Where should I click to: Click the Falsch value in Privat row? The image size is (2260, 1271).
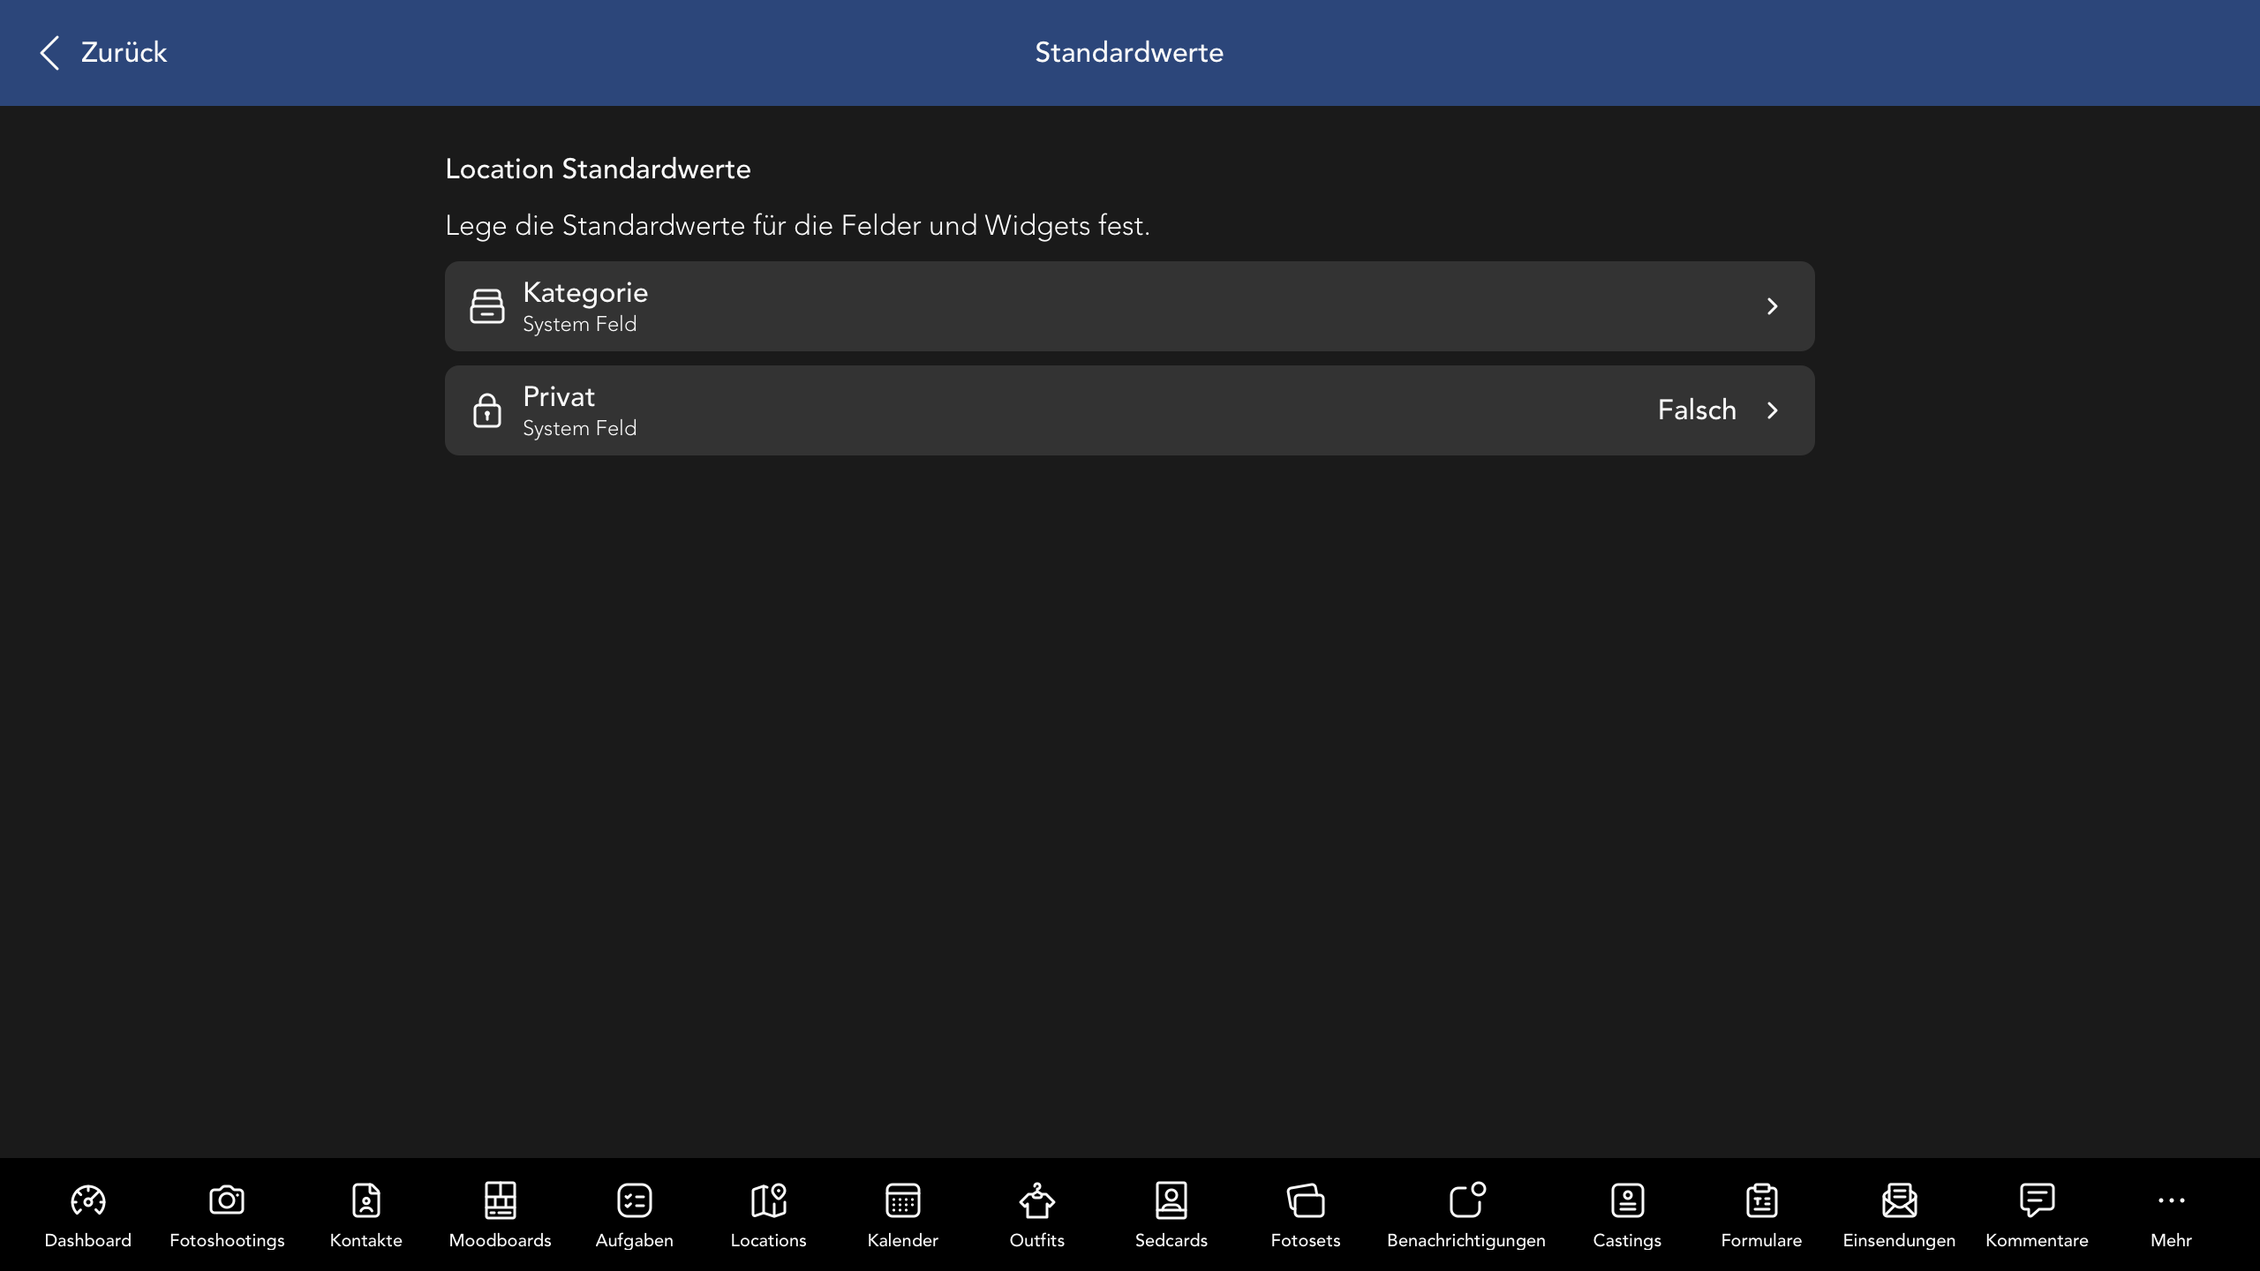pyautogui.click(x=1697, y=410)
